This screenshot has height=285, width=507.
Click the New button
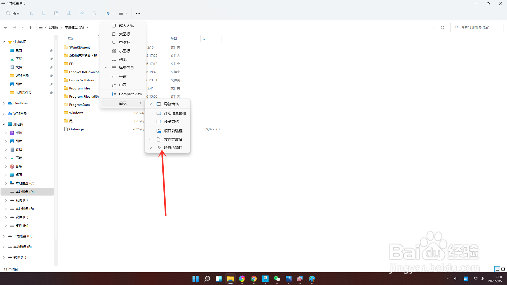click(x=12, y=13)
